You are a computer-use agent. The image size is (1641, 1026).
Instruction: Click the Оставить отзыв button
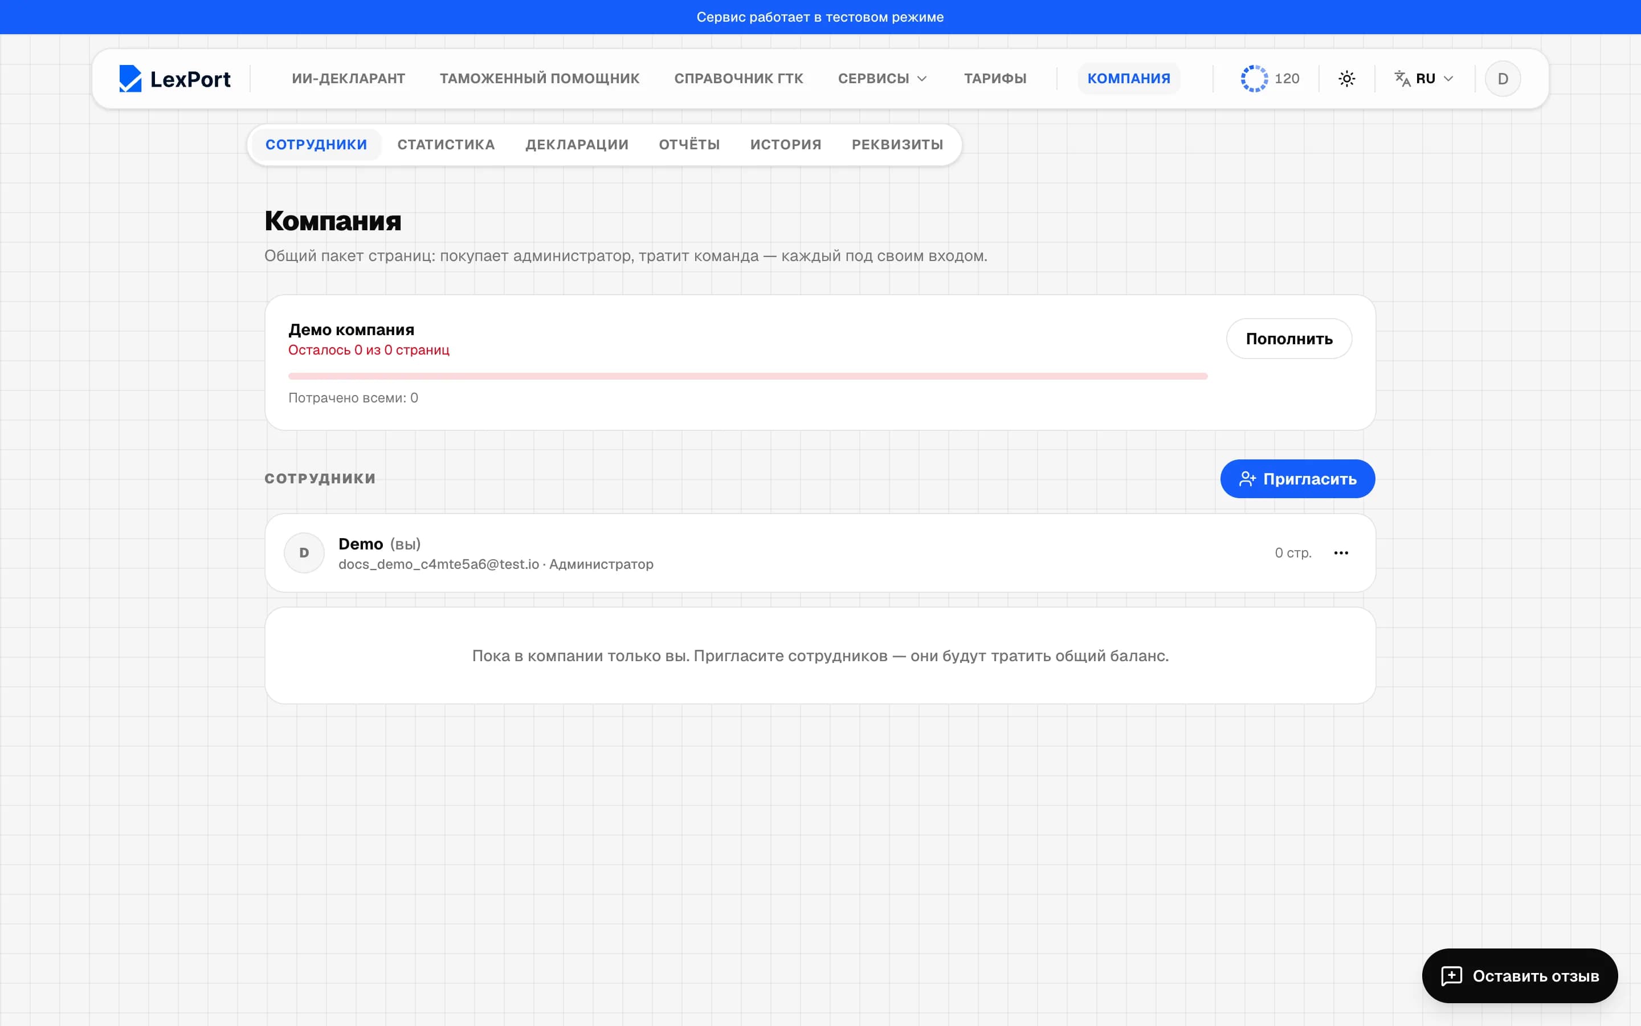pos(1520,976)
